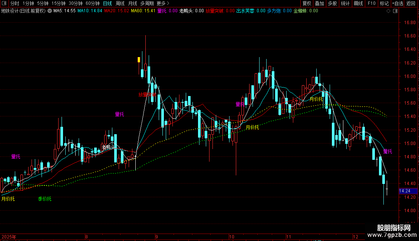Click month 9 on the time axis
The width and height of the screenshot is (419, 241).
[156, 237]
